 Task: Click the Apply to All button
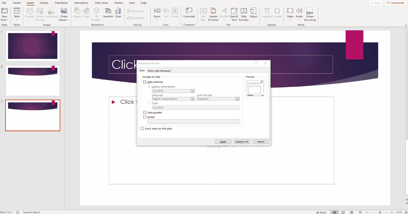pos(242,142)
